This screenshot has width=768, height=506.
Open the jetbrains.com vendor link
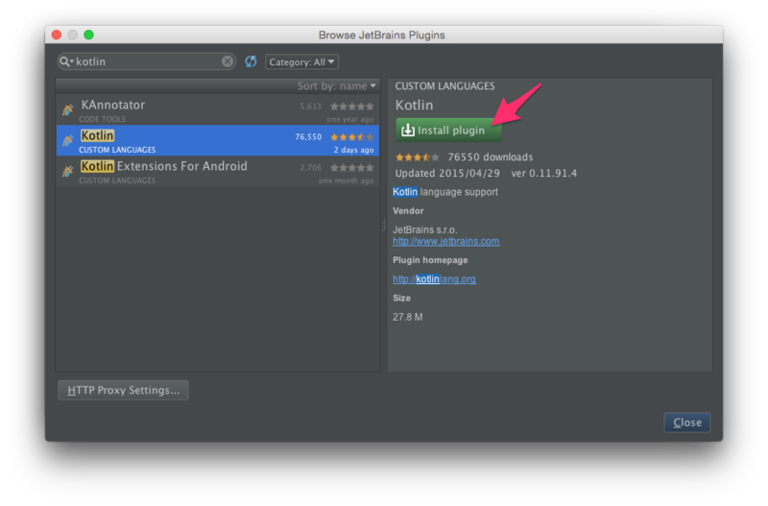click(x=446, y=242)
